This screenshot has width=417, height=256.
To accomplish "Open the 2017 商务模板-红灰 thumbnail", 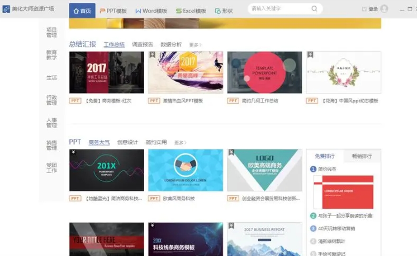I will point(107,73).
